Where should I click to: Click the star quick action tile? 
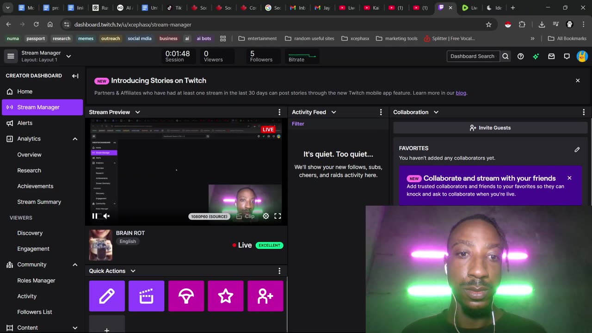pyautogui.click(x=226, y=296)
